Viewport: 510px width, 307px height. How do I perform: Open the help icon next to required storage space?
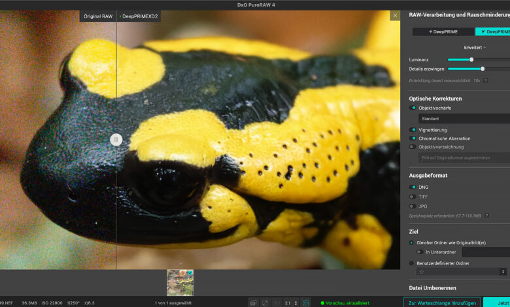[486, 216]
